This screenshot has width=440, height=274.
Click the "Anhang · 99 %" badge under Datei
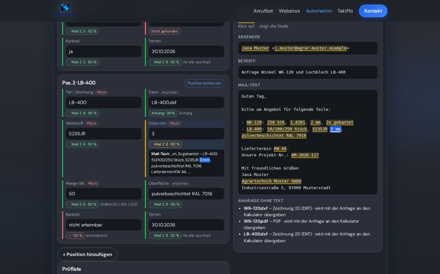point(163,113)
